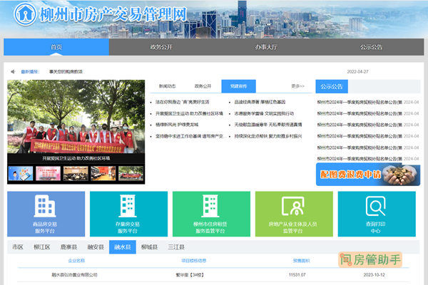Image resolution: width=428 pixels, height=285 pixels.
Task: Open 办事大厅 in main navigation
Action: [266, 47]
